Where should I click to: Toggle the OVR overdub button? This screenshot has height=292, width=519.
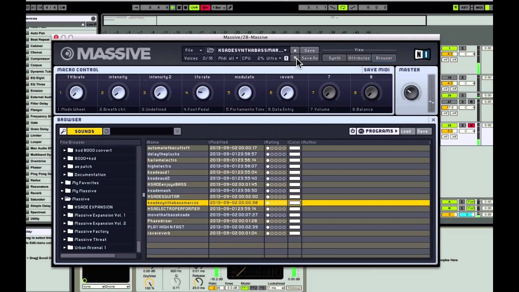click(x=194, y=7)
